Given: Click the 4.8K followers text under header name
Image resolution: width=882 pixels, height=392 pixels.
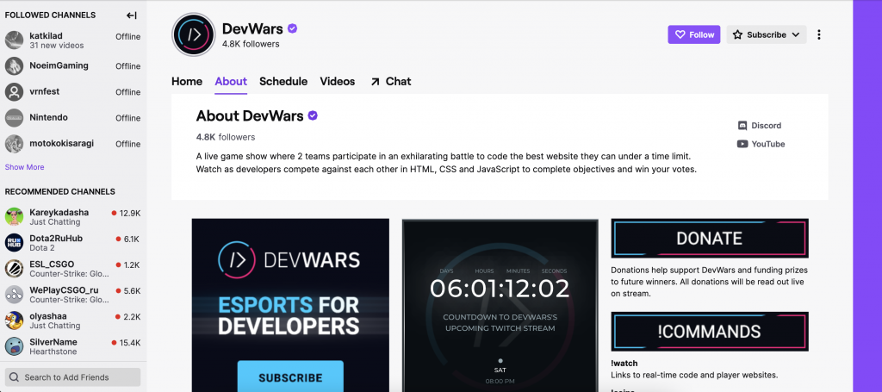Looking at the screenshot, I should click(x=251, y=44).
